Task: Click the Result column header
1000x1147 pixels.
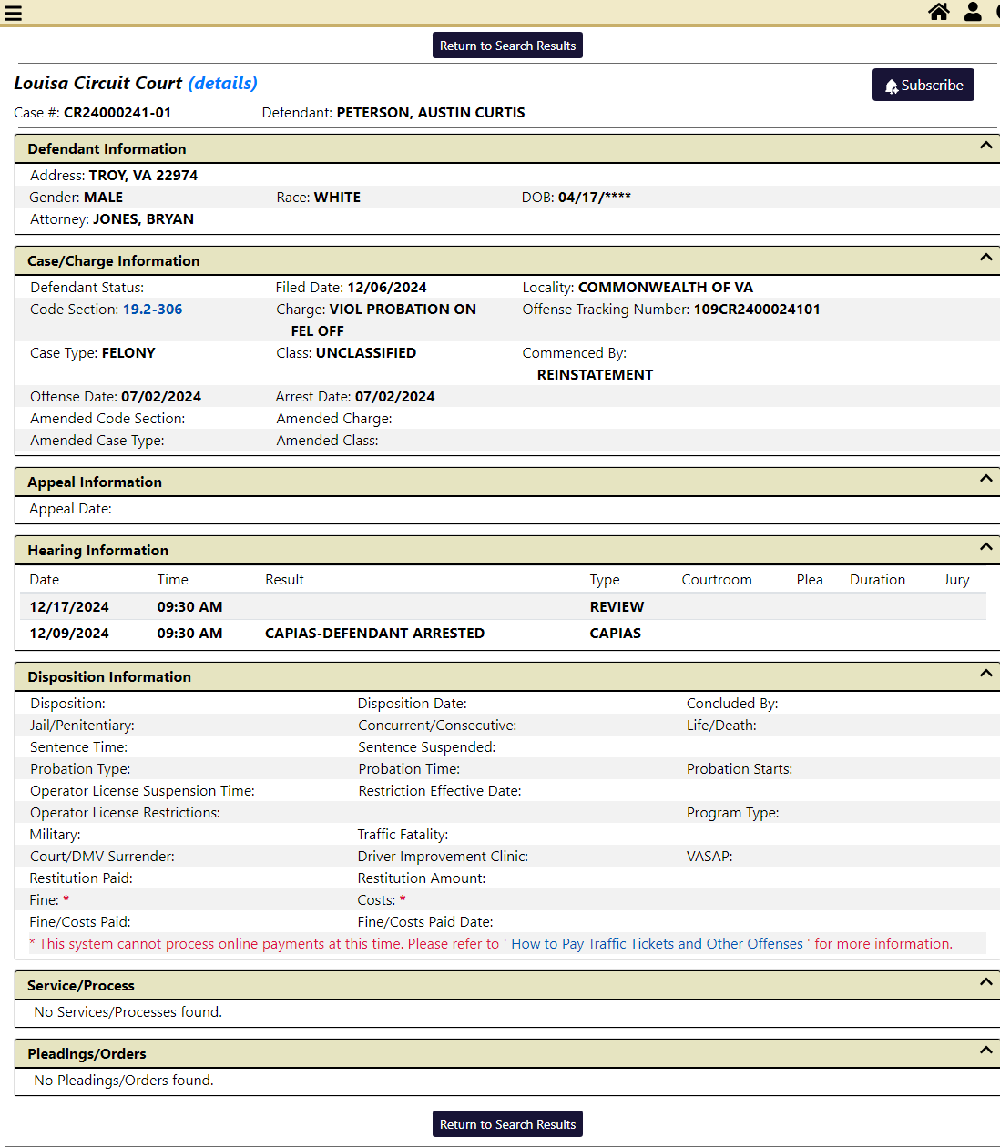Action: [x=284, y=580]
